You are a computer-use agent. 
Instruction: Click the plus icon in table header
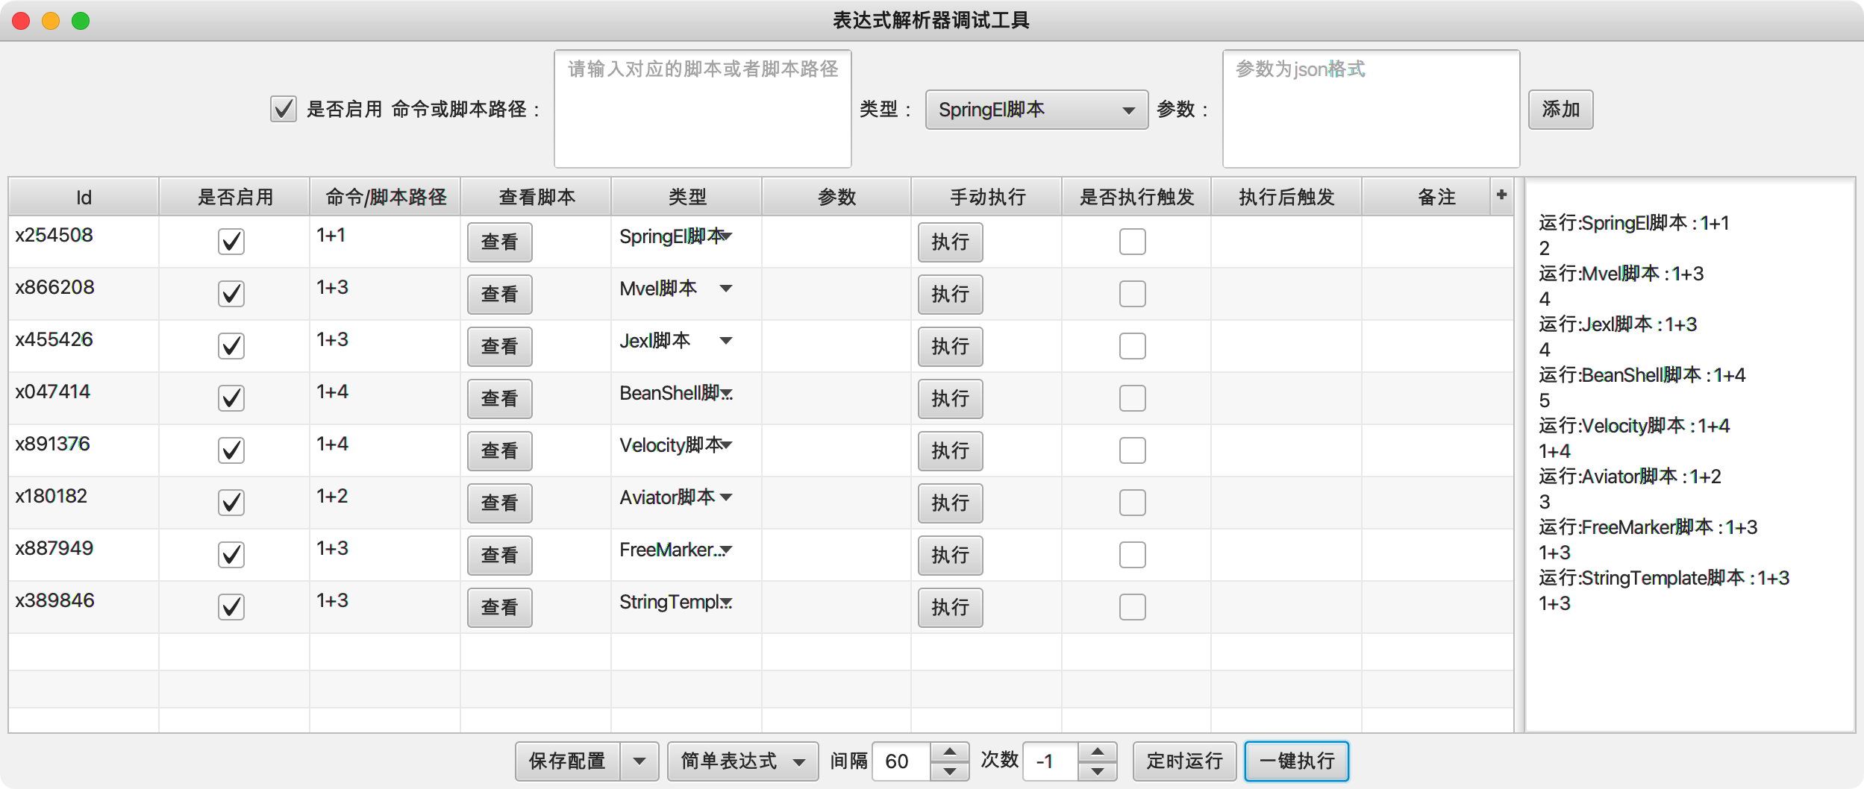coord(1501,195)
